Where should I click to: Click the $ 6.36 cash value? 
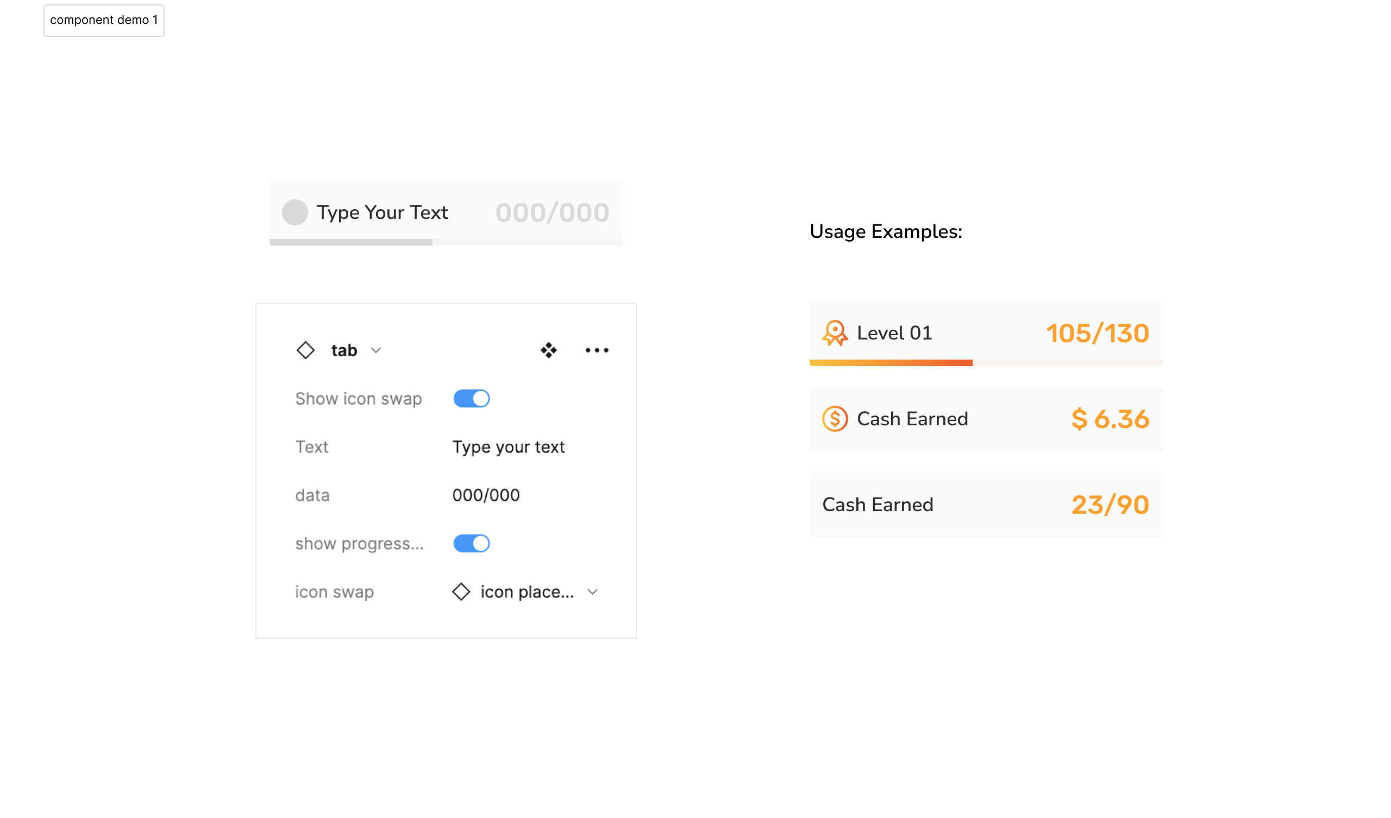(1110, 419)
